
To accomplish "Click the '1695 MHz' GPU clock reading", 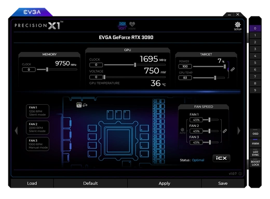I will click(153, 59).
